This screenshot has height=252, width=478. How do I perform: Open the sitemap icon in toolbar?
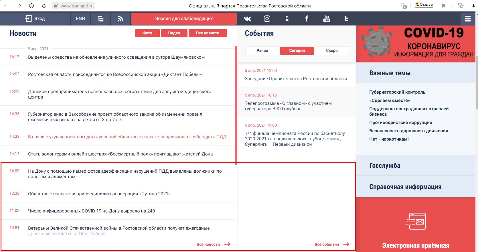tap(100, 19)
